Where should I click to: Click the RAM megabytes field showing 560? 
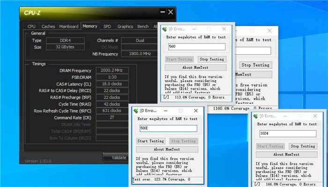(x=196, y=47)
